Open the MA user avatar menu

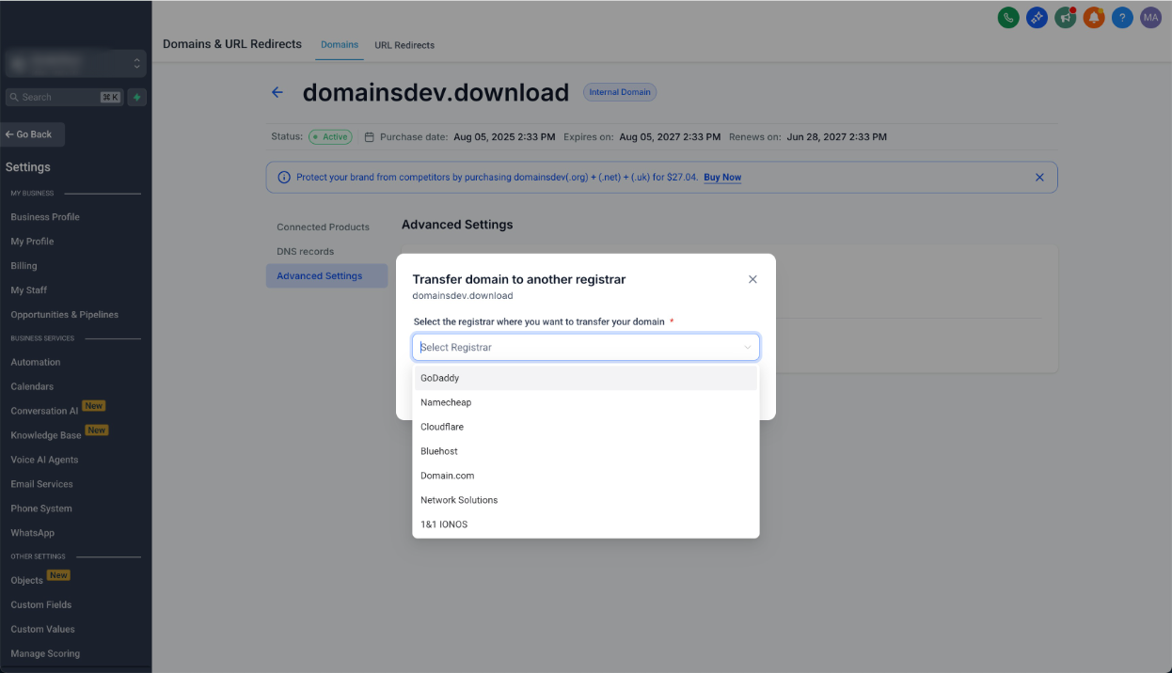click(1150, 17)
